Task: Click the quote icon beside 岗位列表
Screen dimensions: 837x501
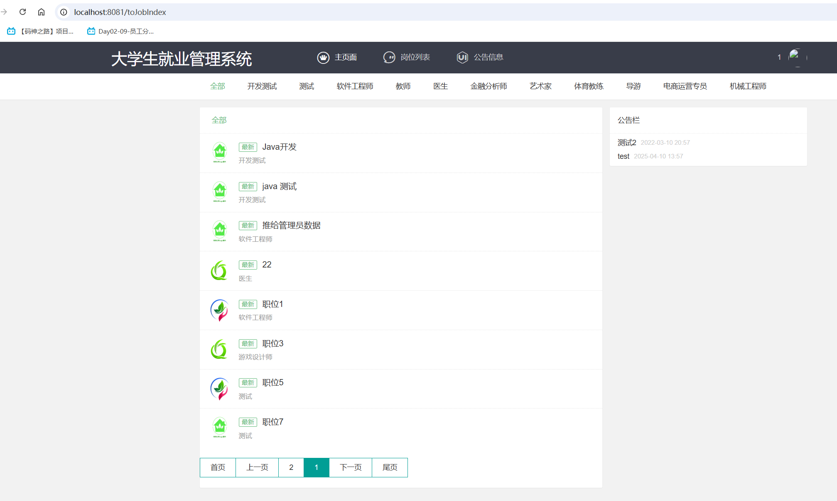Action: click(389, 58)
